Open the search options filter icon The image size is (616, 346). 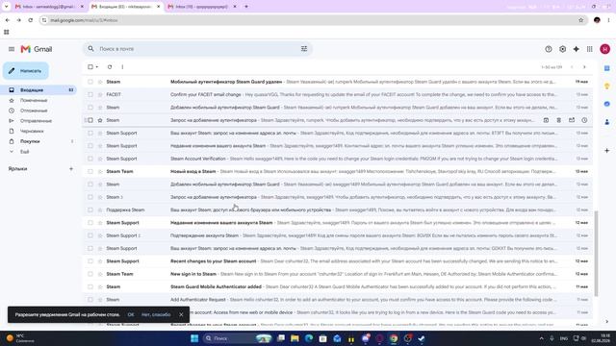[304, 49]
